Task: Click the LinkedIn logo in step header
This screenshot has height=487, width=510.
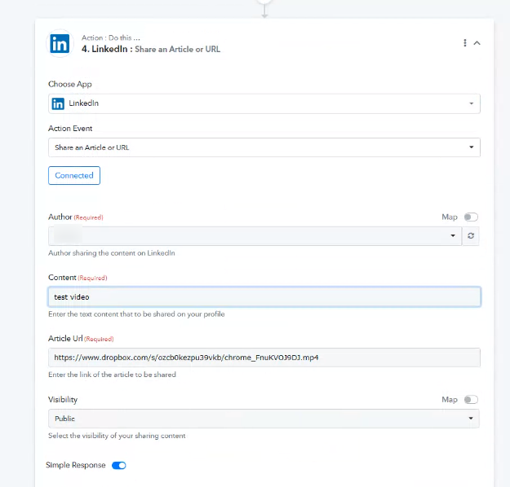Action: [60, 43]
